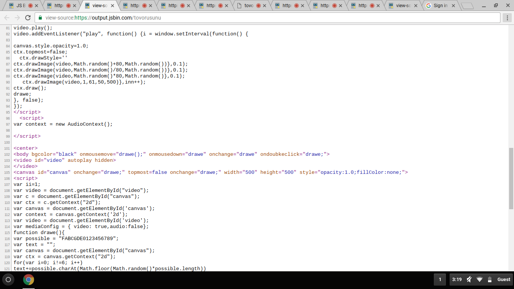This screenshot has height=289, width=514.
Task: Click the </video> closing tag line
Action: click(26, 166)
